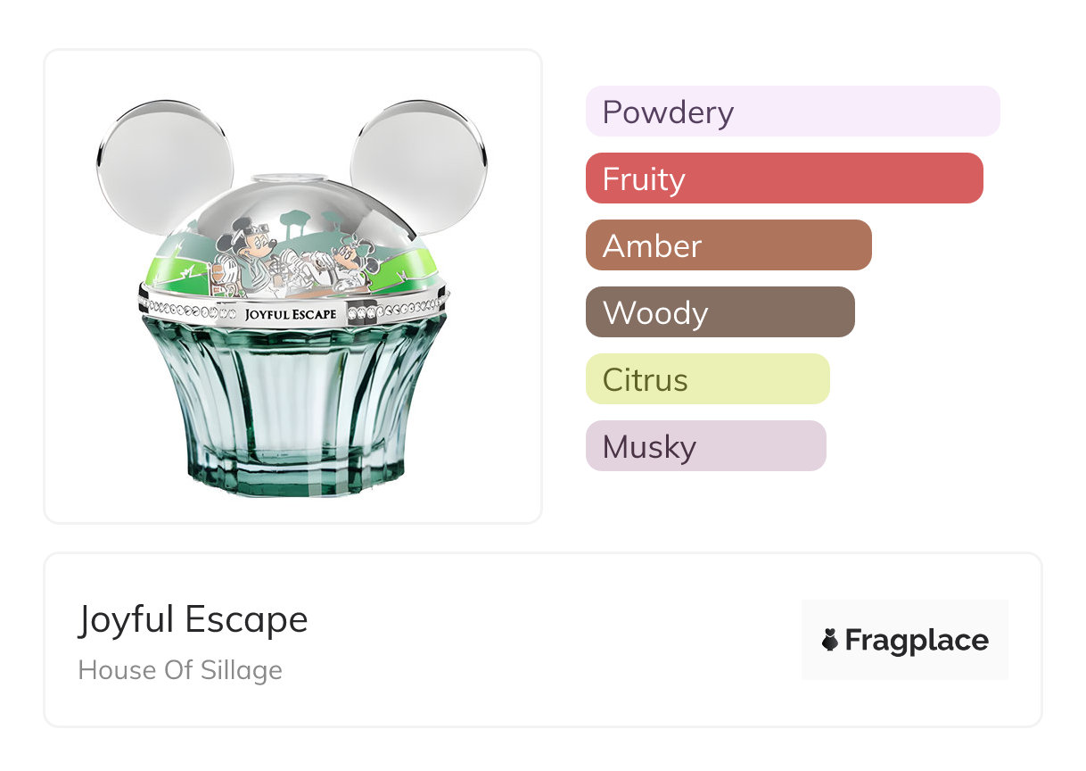This screenshot has width=1086, height=771.
Task: Click the spray nozzle atop the dome
Action: click(292, 180)
